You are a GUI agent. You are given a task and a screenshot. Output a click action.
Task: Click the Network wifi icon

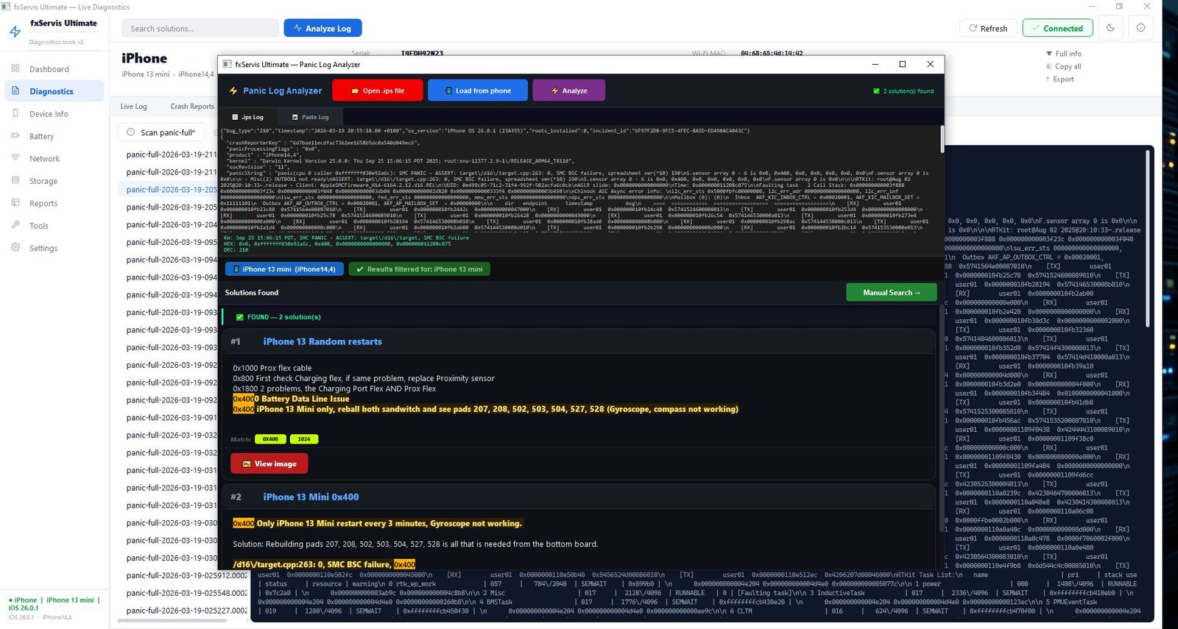[x=15, y=158]
